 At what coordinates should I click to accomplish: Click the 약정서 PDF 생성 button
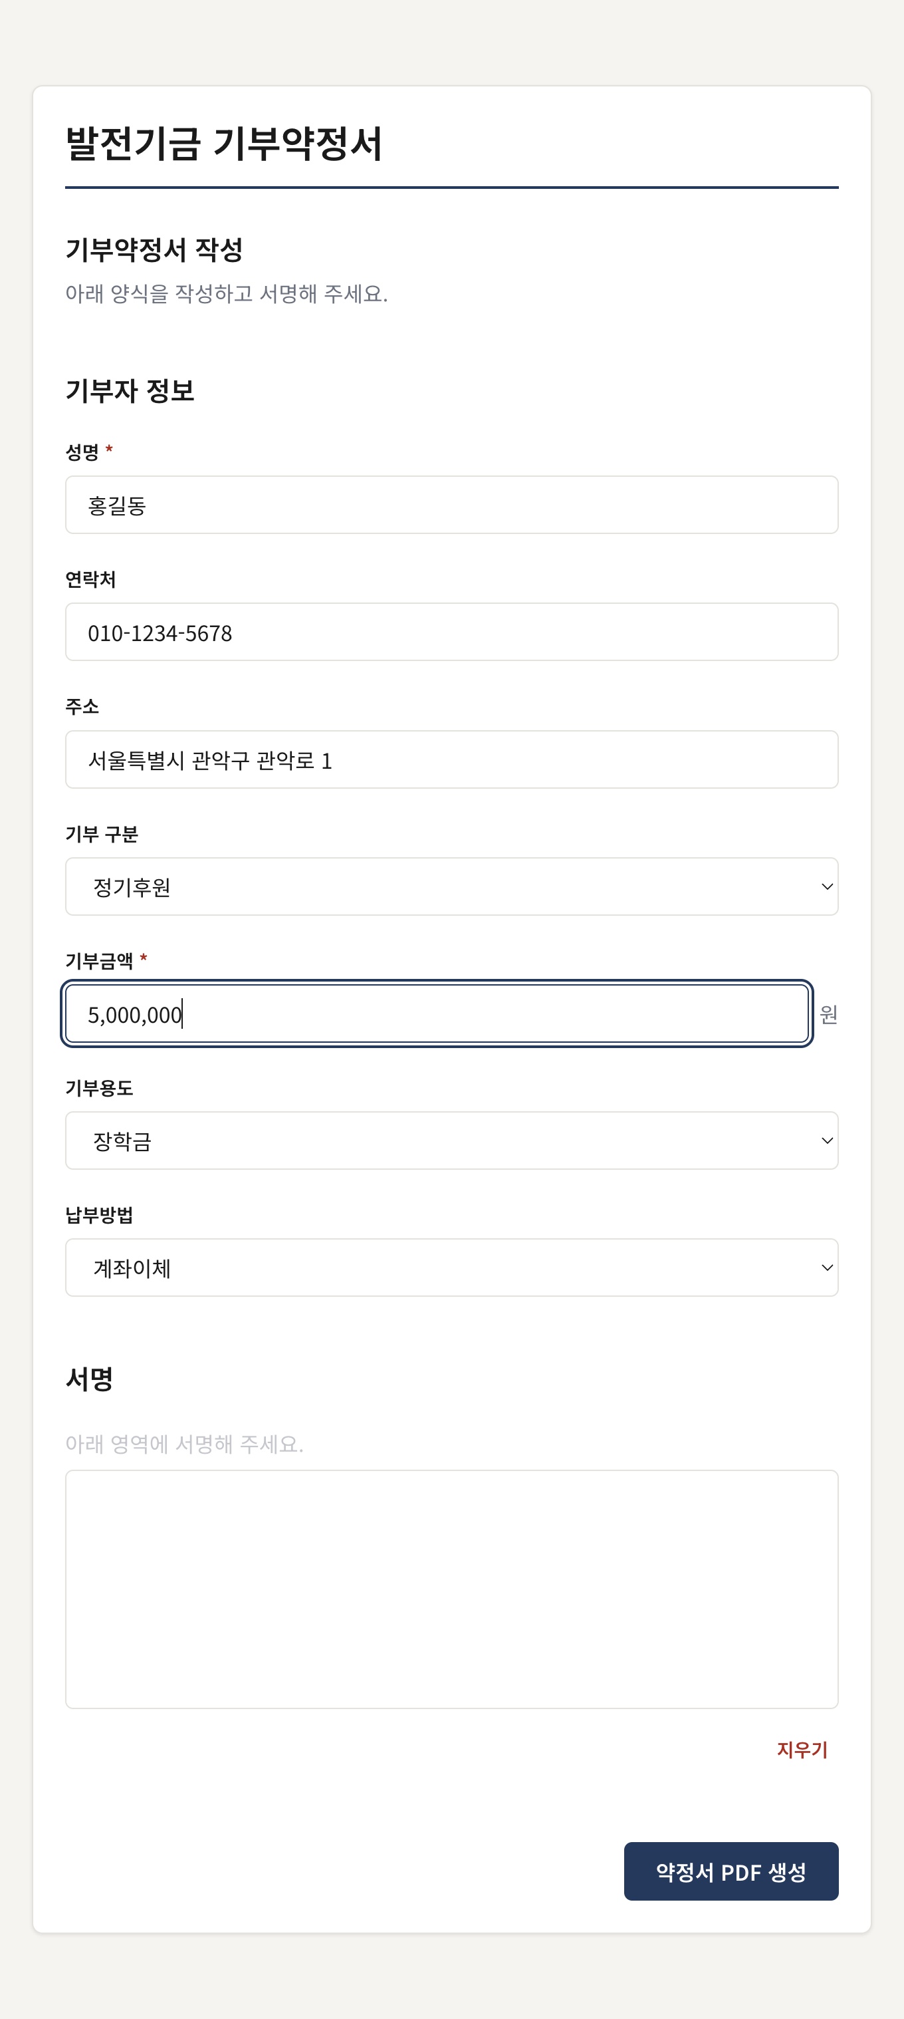(x=731, y=1871)
